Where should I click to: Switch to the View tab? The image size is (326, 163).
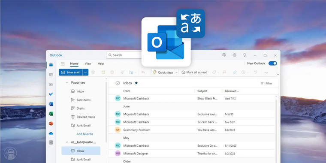click(x=88, y=63)
